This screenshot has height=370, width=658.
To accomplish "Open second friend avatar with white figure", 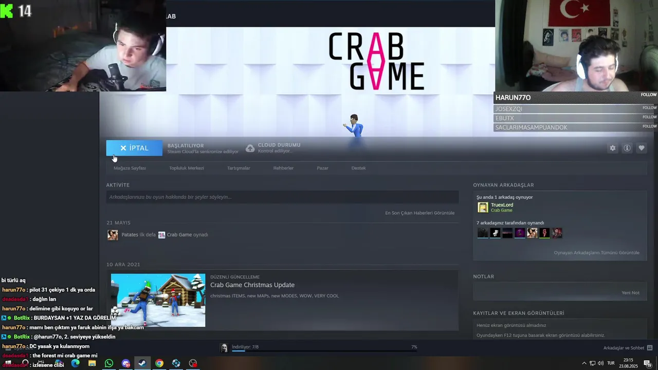I will pyautogui.click(x=495, y=233).
